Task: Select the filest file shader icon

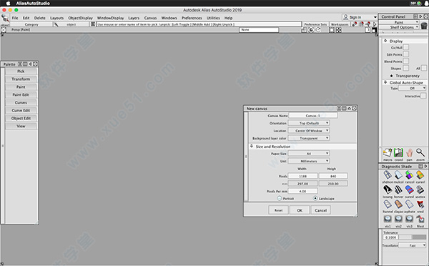Action: tap(420, 220)
